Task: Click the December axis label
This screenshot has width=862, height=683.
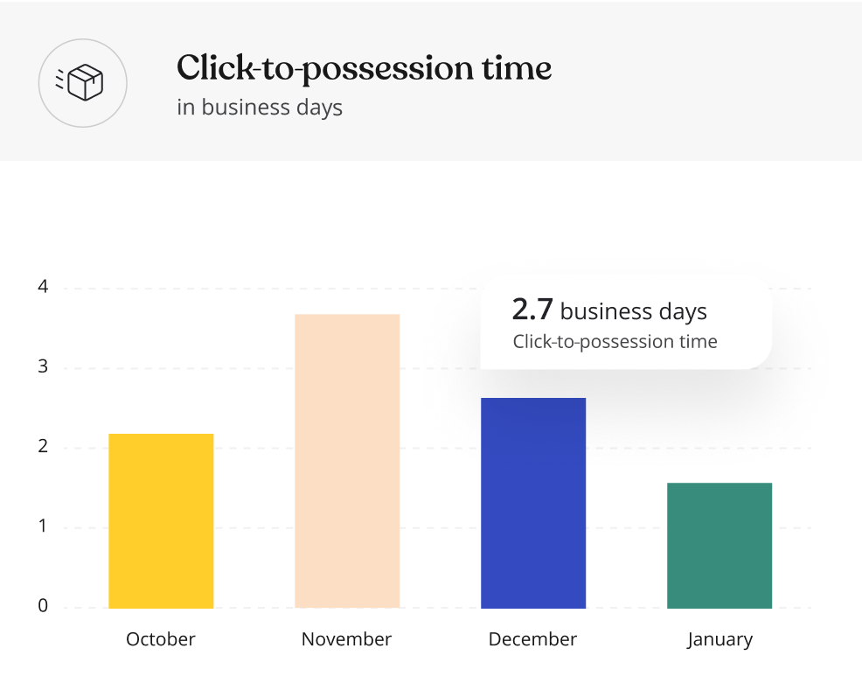Action: pos(532,639)
